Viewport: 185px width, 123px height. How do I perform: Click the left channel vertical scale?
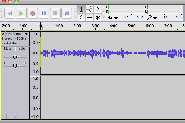click(x=35, y=53)
